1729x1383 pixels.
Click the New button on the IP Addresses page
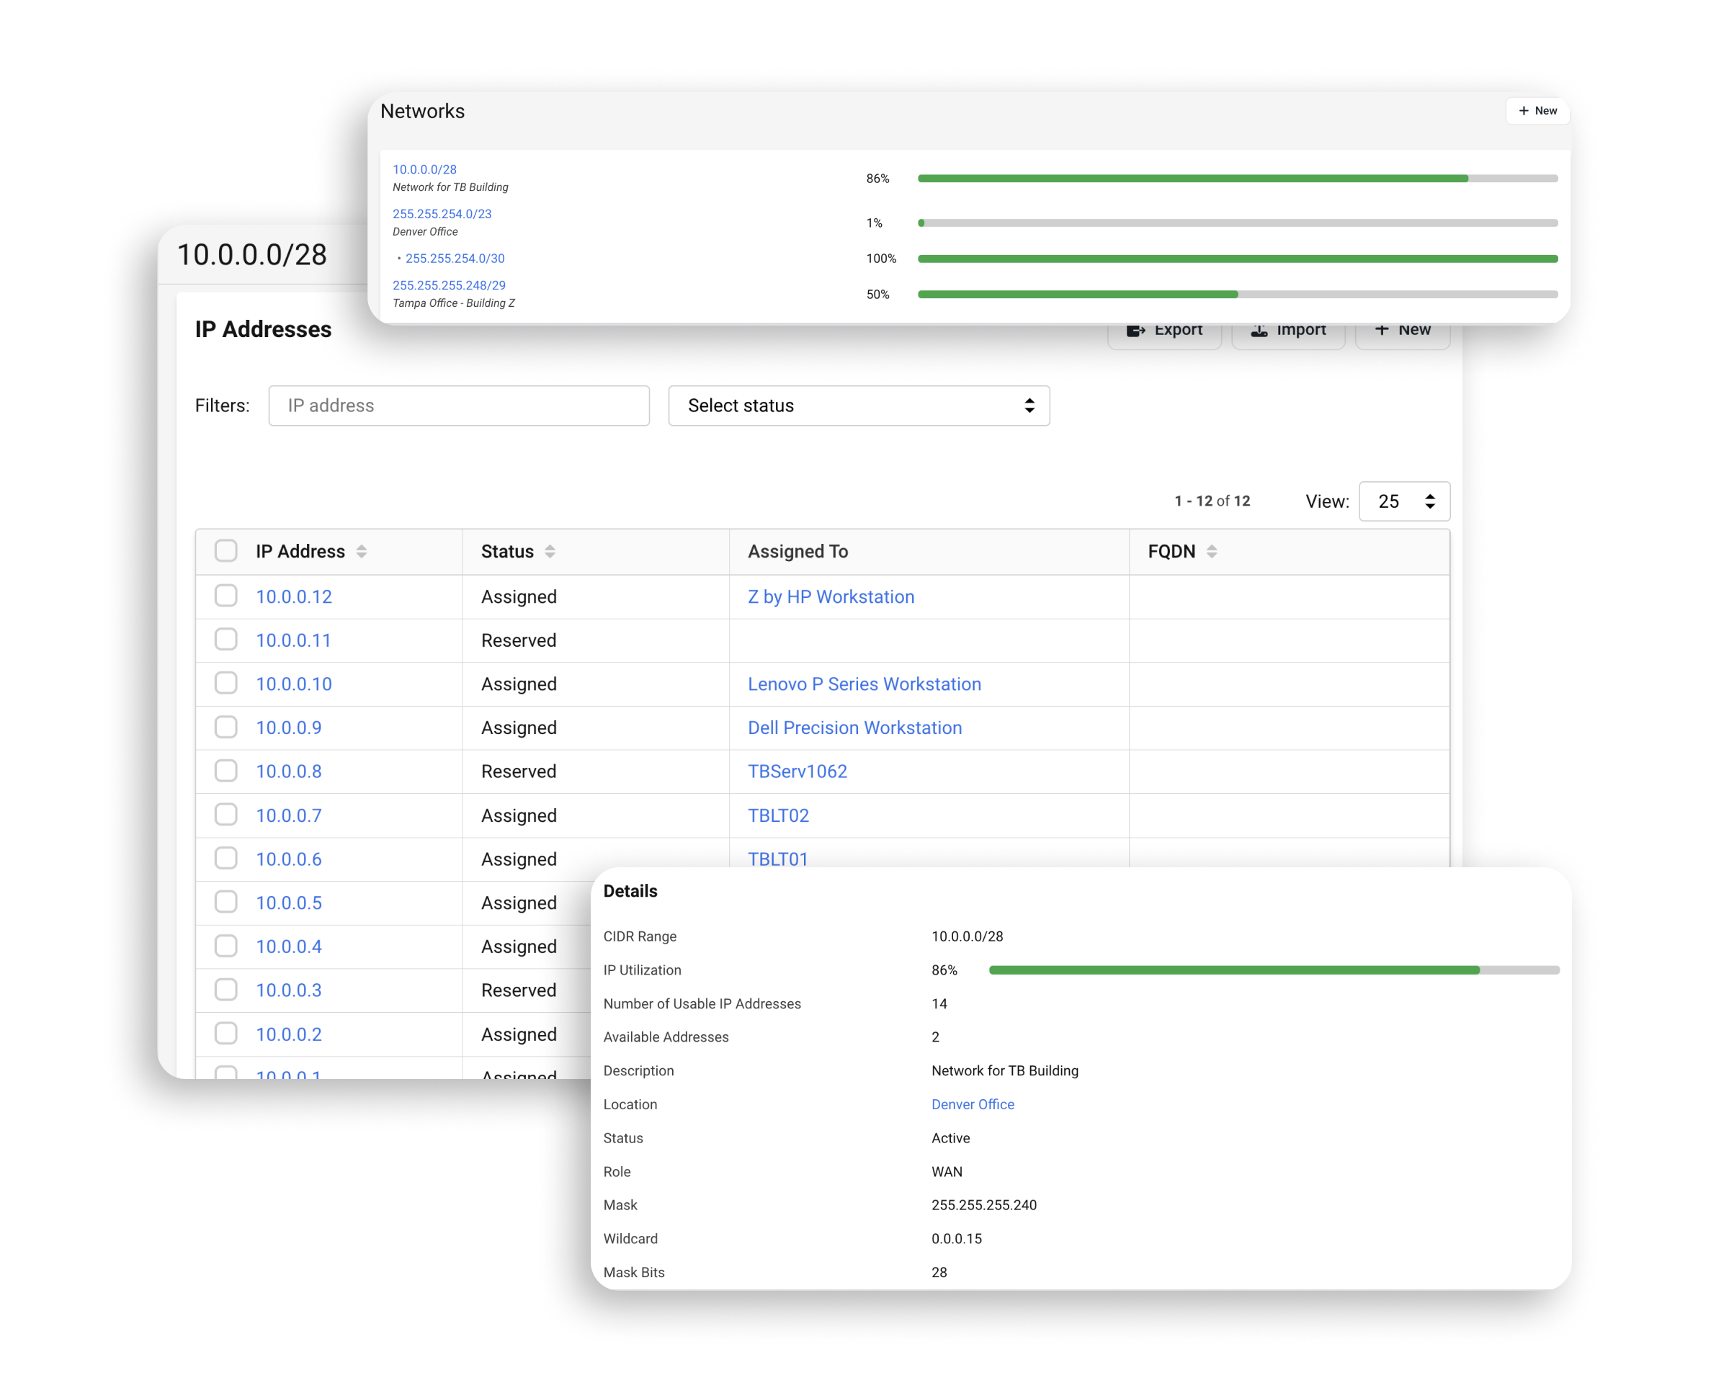click(x=1402, y=329)
